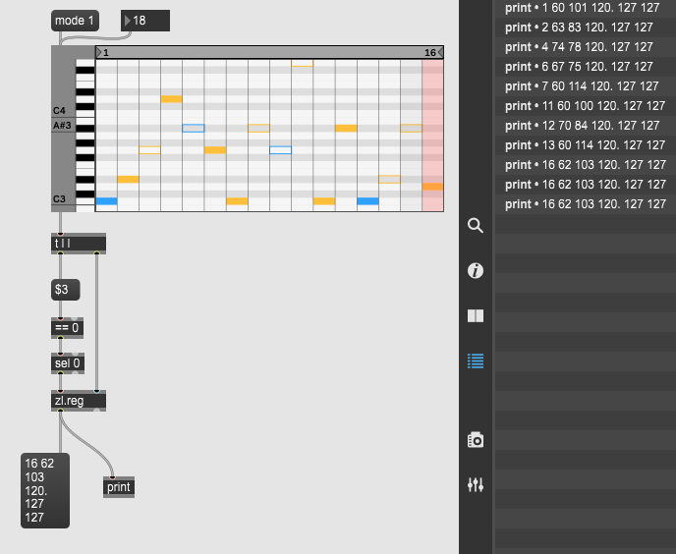Open the inspector info icon
The image size is (676, 554).
(476, 271)
